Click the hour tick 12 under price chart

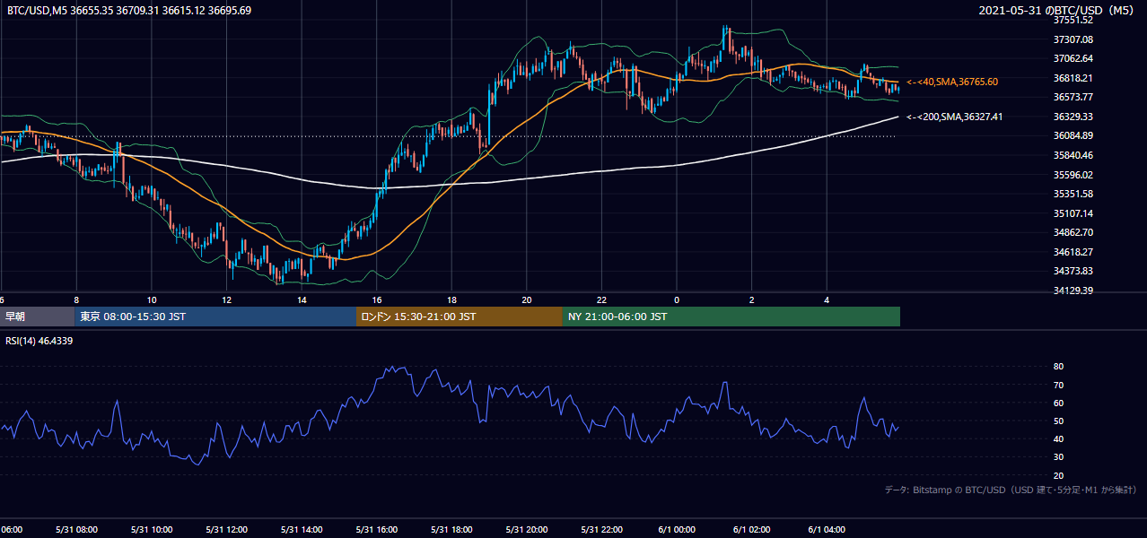(x=227, y=300)
